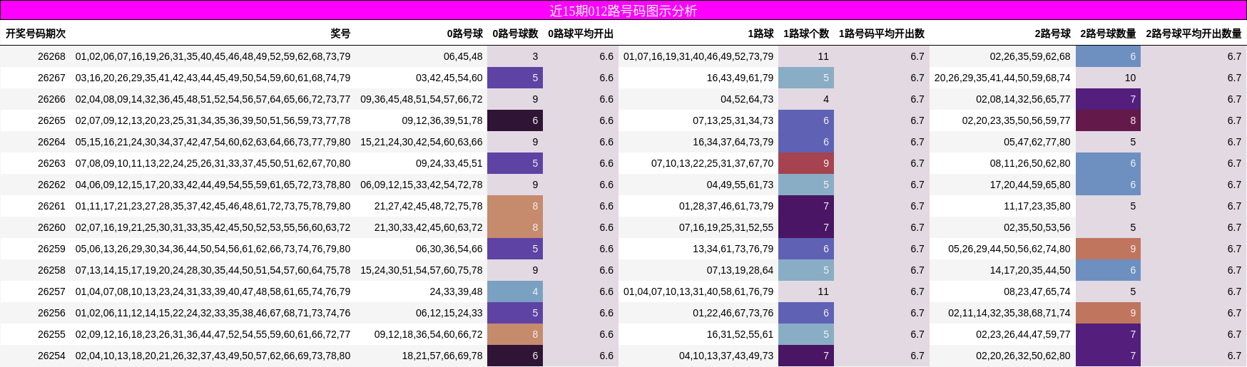Image resolution: width=1247 pixels, height=367 pixels.
Task: Select period number 26260
Action: point(51,227)
